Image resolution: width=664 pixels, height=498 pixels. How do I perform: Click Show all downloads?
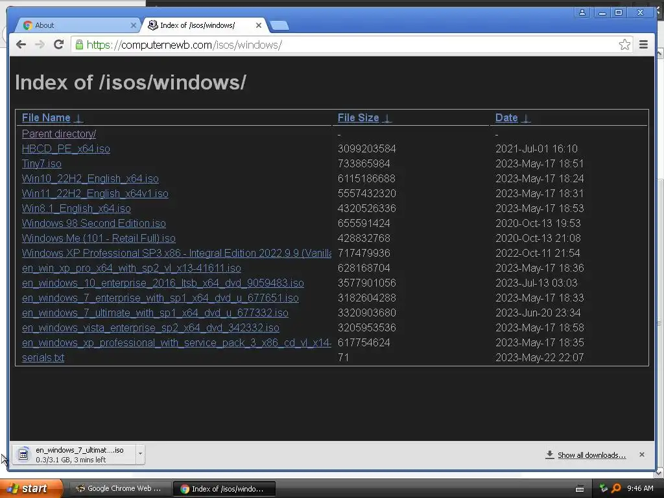(591, 455)
